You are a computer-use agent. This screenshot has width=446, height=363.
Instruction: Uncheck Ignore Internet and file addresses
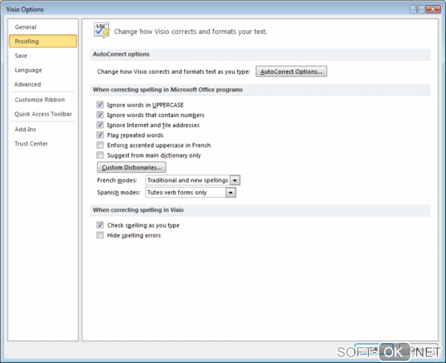(100, 125)
